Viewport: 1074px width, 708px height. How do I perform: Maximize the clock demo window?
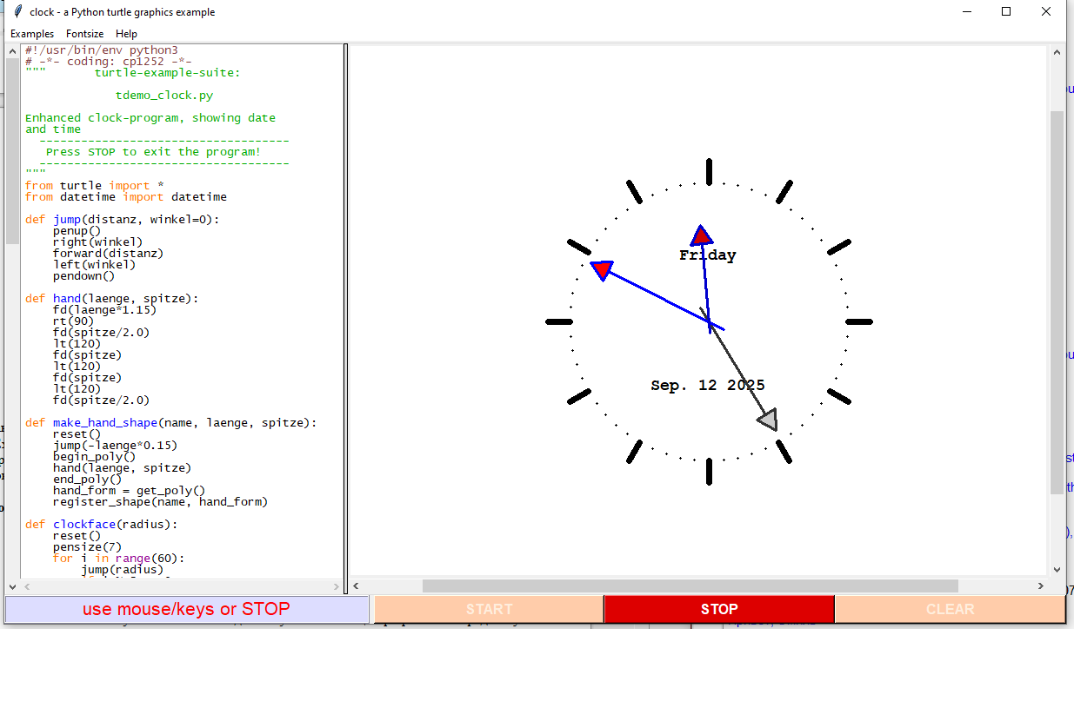click(1006, 12)
